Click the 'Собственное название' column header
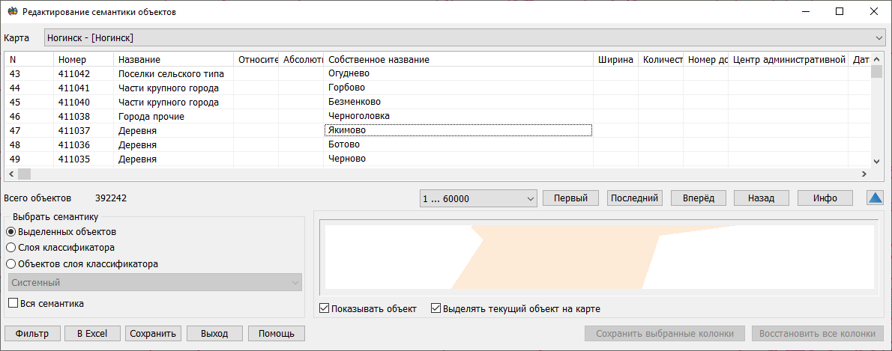 click(459, 60)
